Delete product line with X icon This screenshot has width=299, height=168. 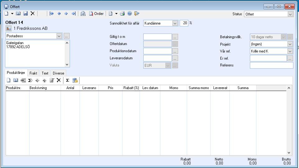58,80
